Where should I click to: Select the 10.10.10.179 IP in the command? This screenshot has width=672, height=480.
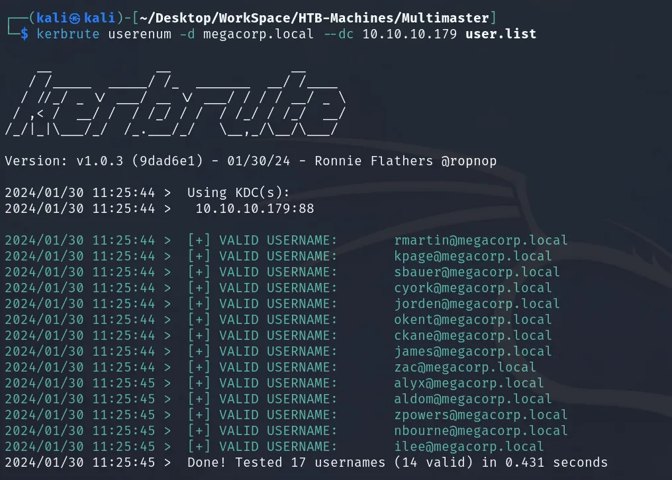(410, 34)
